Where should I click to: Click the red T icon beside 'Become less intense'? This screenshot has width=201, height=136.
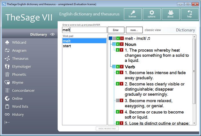[121, 72]
